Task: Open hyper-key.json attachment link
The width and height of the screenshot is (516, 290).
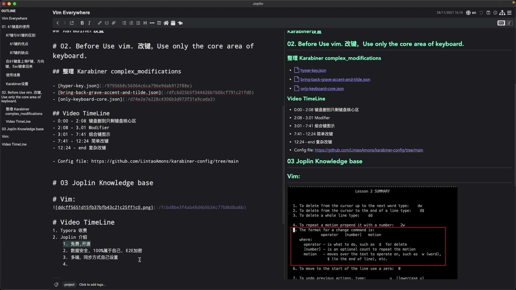Action: point(313,70)
